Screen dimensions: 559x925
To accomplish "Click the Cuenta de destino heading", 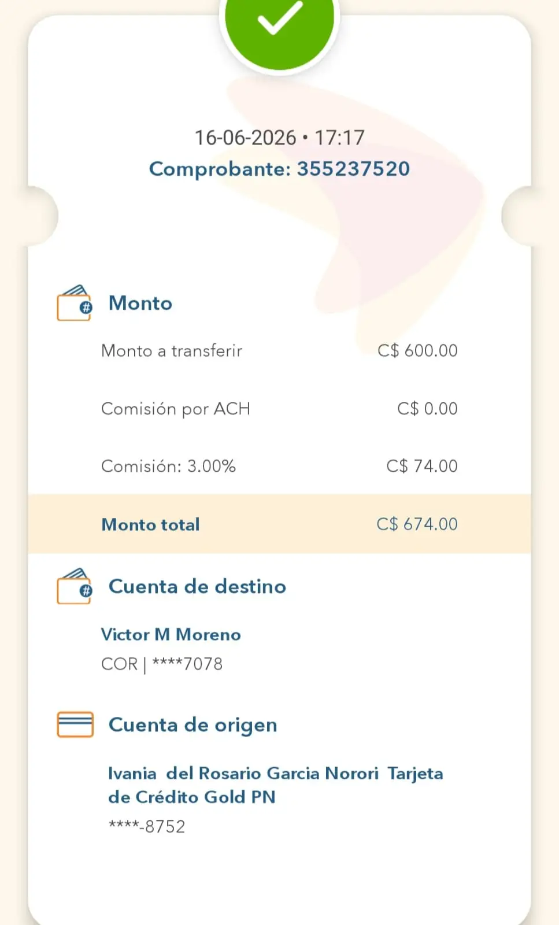I will click(197, 586).
